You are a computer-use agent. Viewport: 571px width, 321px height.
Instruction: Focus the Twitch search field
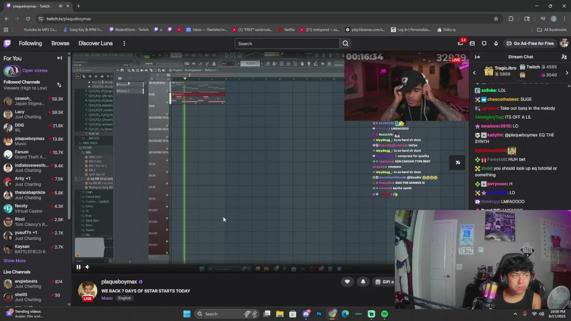pos(287,44)
